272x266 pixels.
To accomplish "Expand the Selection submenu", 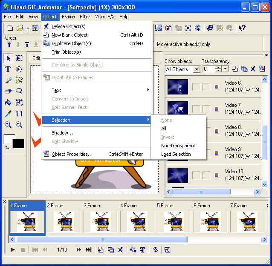I will point(96,120).
